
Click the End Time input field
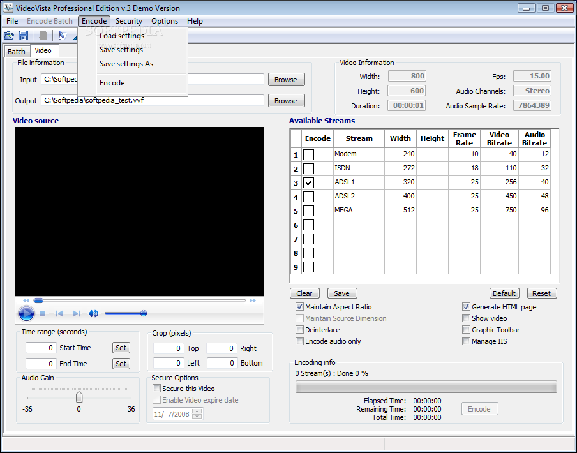pos(41,364)
